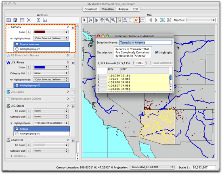Remove the U.S. Rivers layer with X
222x174 pixels.
(x=68, y=62)
